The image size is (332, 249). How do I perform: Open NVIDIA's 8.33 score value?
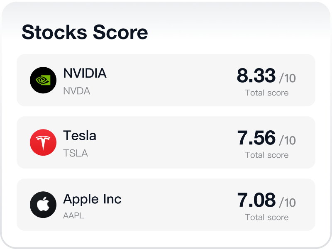(256, 76)
